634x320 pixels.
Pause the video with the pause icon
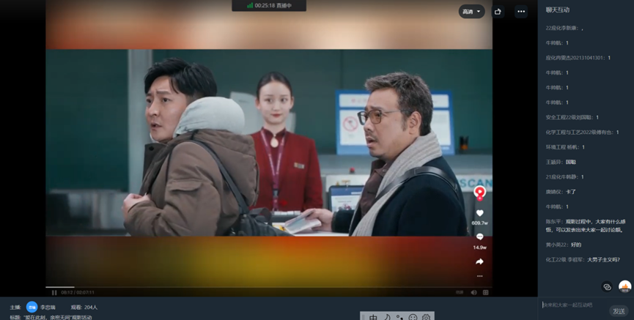[54, 292]
